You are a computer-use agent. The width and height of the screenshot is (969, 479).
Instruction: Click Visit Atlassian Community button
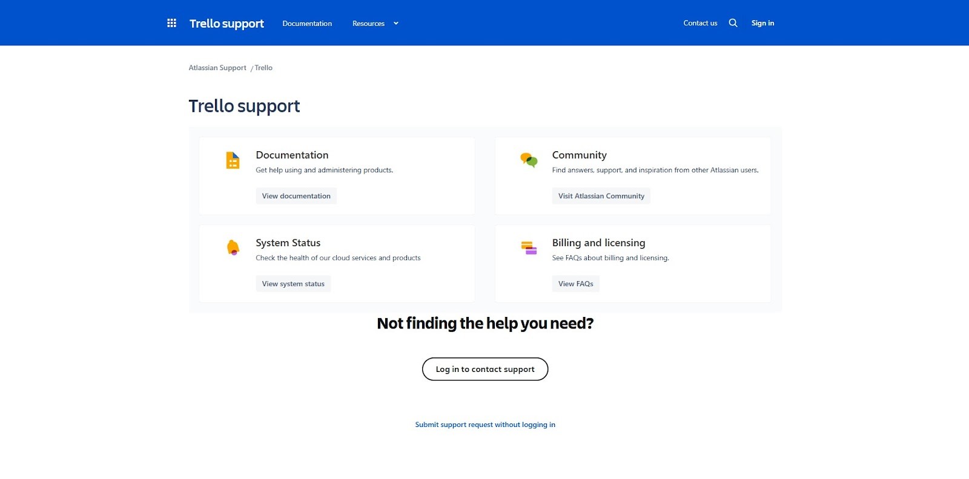601,196
